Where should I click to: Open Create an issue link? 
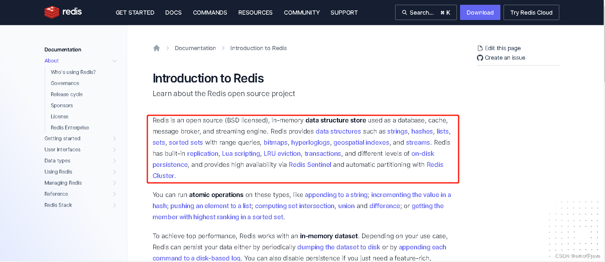pos(505,58)
